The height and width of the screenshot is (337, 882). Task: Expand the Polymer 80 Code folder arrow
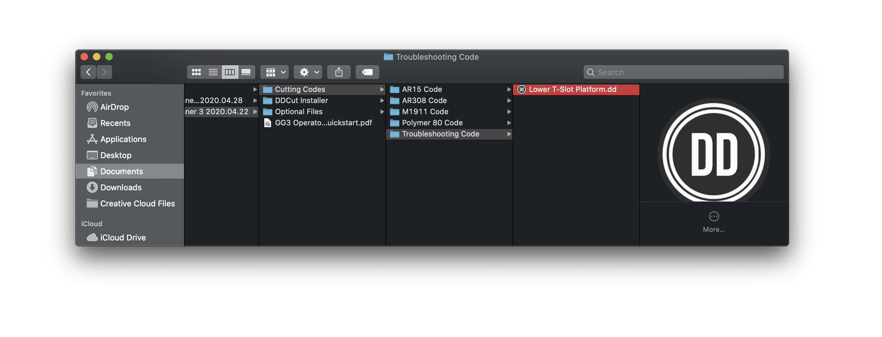point(509,123)
